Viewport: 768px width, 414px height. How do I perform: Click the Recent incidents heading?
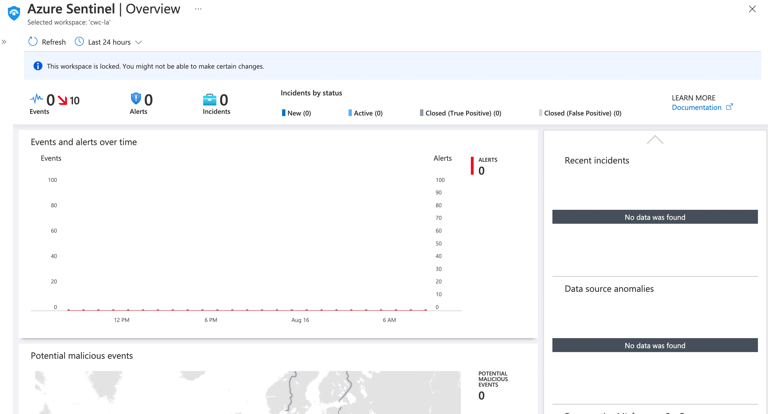(597, 160)
